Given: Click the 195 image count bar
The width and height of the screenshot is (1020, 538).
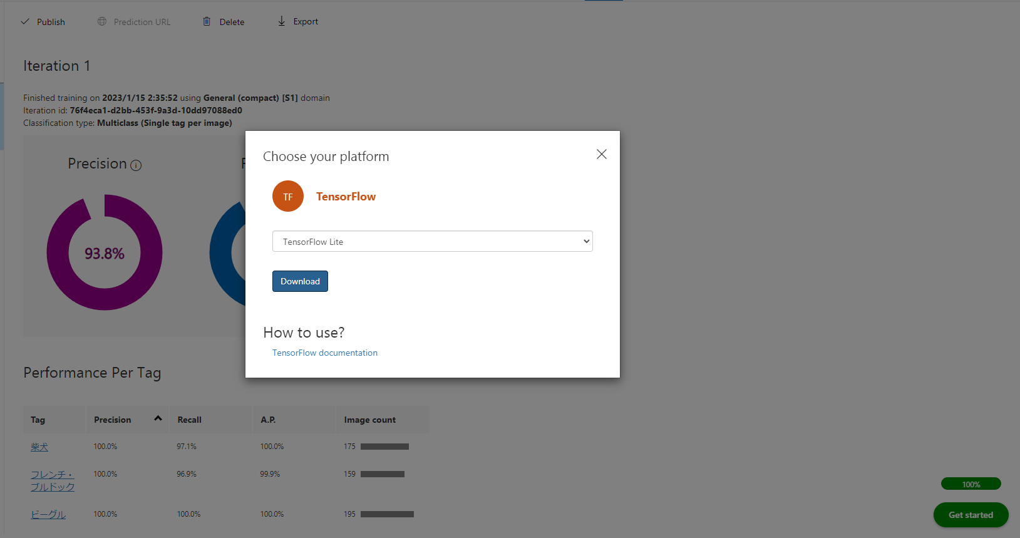Looking at the screenshot, I should coord(387,514).
